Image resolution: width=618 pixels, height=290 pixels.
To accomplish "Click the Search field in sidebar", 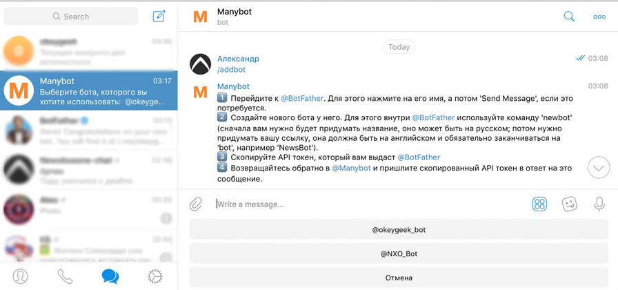I will click(x=71, y=16).
